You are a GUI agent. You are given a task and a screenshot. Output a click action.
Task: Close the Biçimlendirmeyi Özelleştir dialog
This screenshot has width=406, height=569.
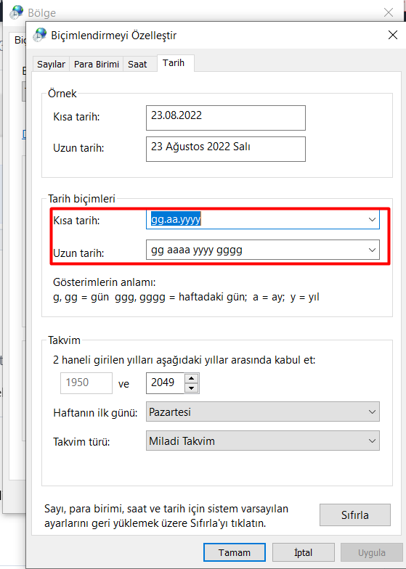(x=392, y=35)
